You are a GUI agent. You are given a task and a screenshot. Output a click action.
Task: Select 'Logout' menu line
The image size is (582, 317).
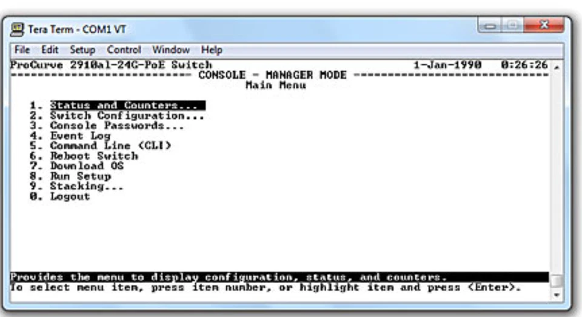coord(60,196)
